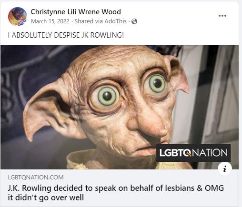
Task: Click the flag frame badge on the avatar
Action: [22, 22]
